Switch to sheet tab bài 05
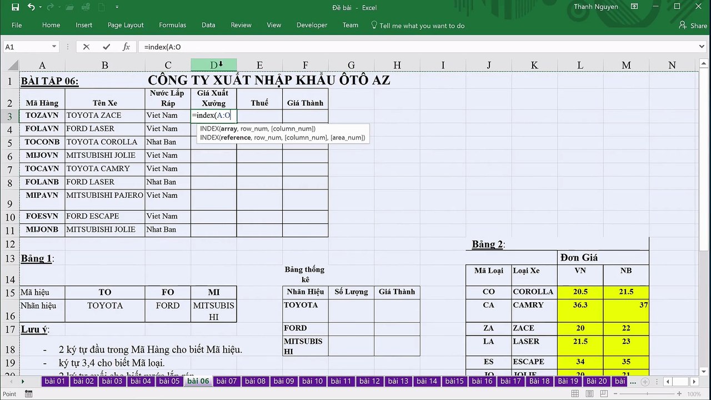Viewport: 711px width, 400px height. (169, 381)
